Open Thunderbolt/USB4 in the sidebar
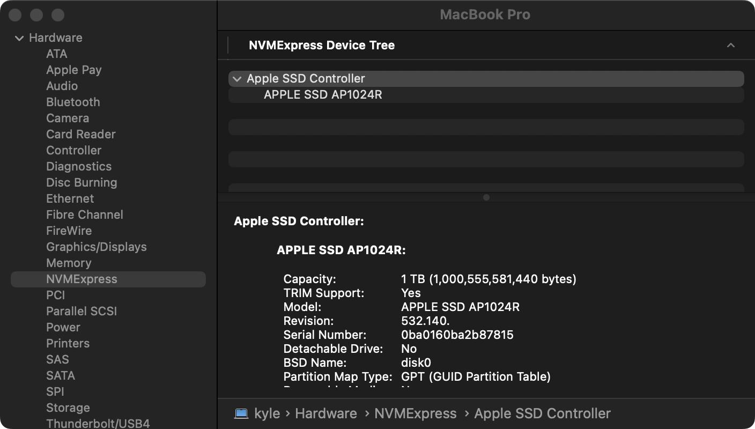 (x=98, y=423)
